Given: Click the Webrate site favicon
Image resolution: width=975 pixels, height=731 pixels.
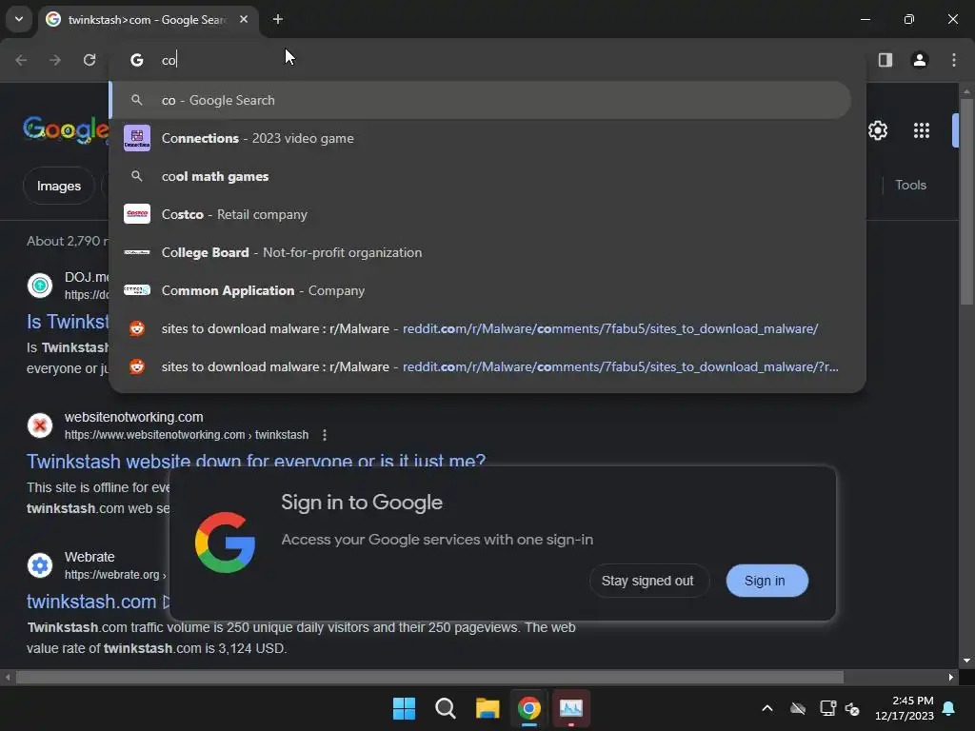Looking at the screenshot, I should tap(40, 565).
